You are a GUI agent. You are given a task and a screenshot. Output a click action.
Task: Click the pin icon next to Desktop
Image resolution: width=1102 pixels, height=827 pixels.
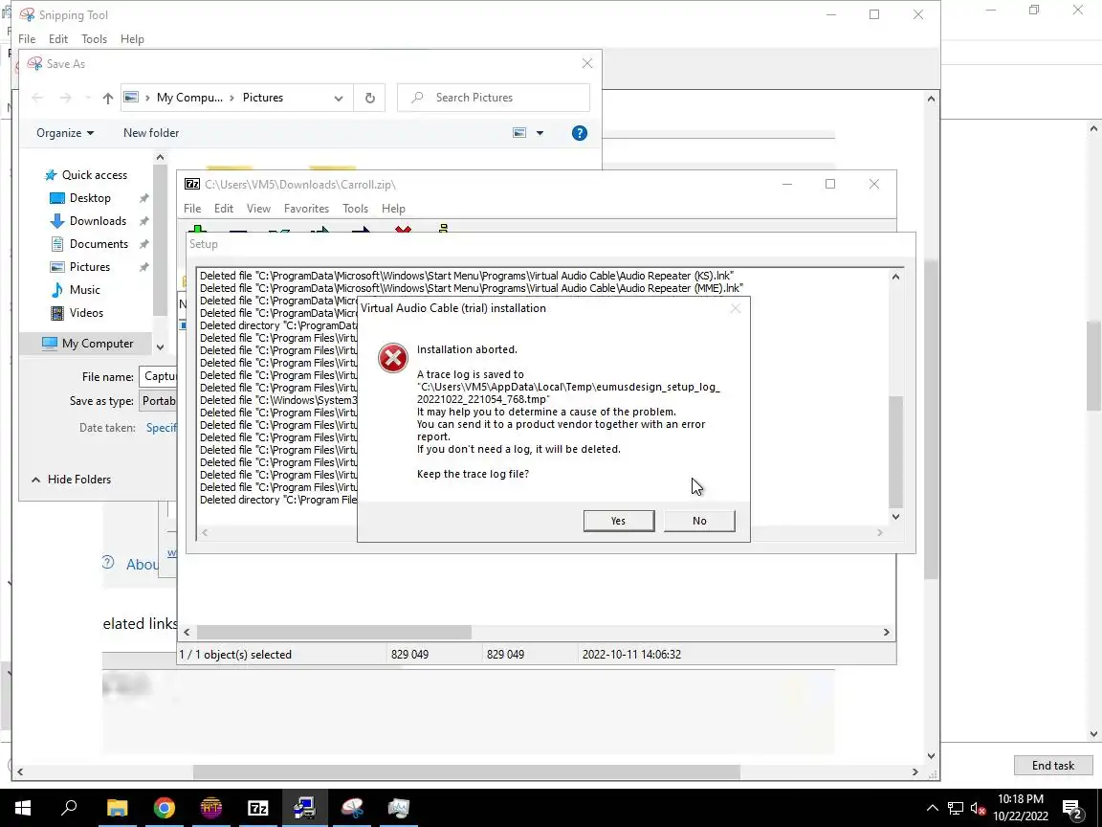click(143, 198)
